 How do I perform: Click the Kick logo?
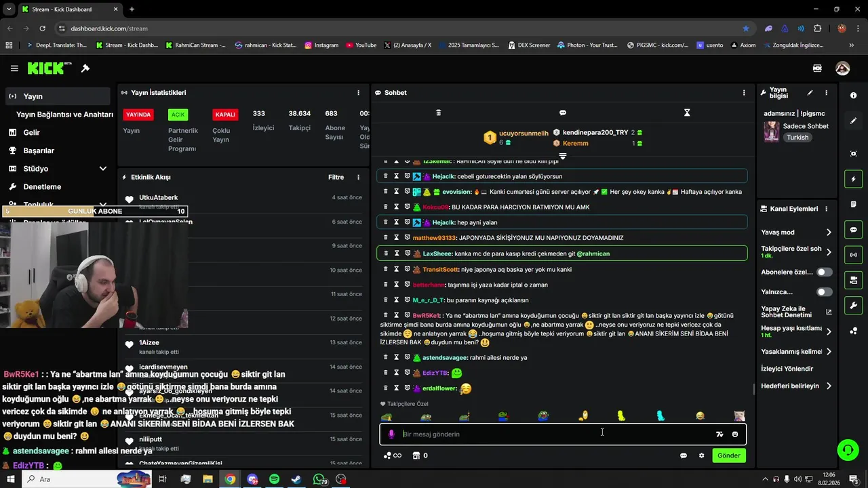(50, 68)
